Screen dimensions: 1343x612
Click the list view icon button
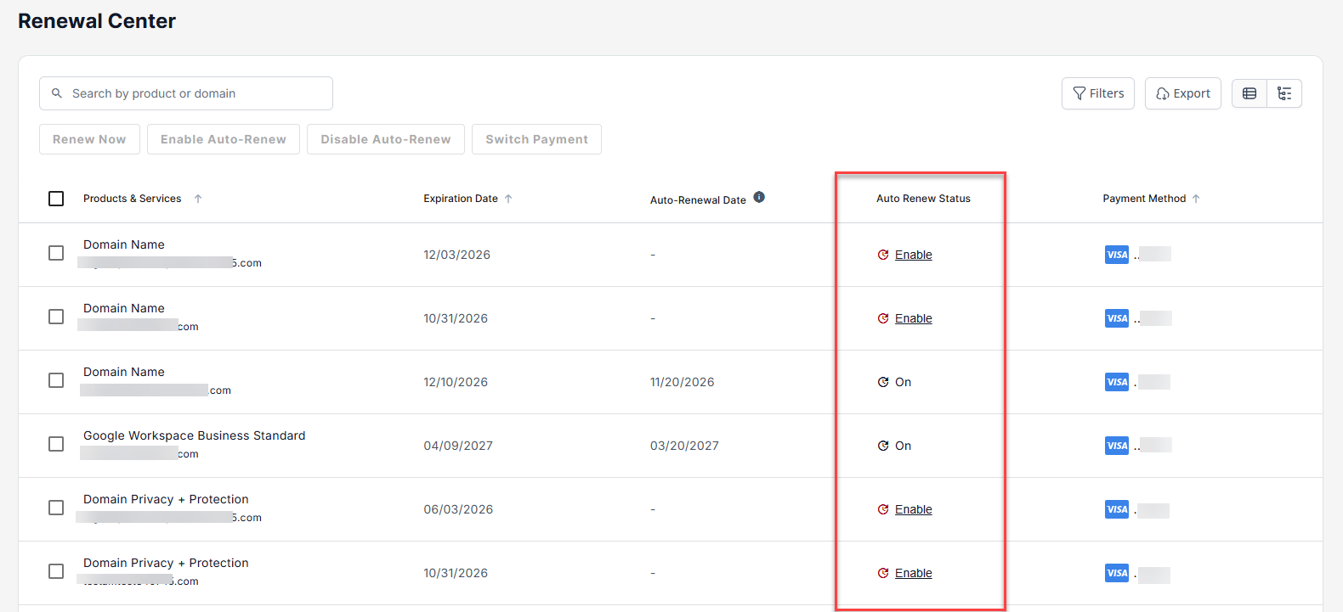[1249, 93]
